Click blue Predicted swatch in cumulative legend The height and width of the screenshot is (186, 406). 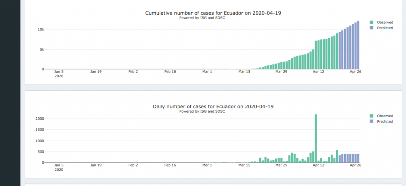coord(372,28)
